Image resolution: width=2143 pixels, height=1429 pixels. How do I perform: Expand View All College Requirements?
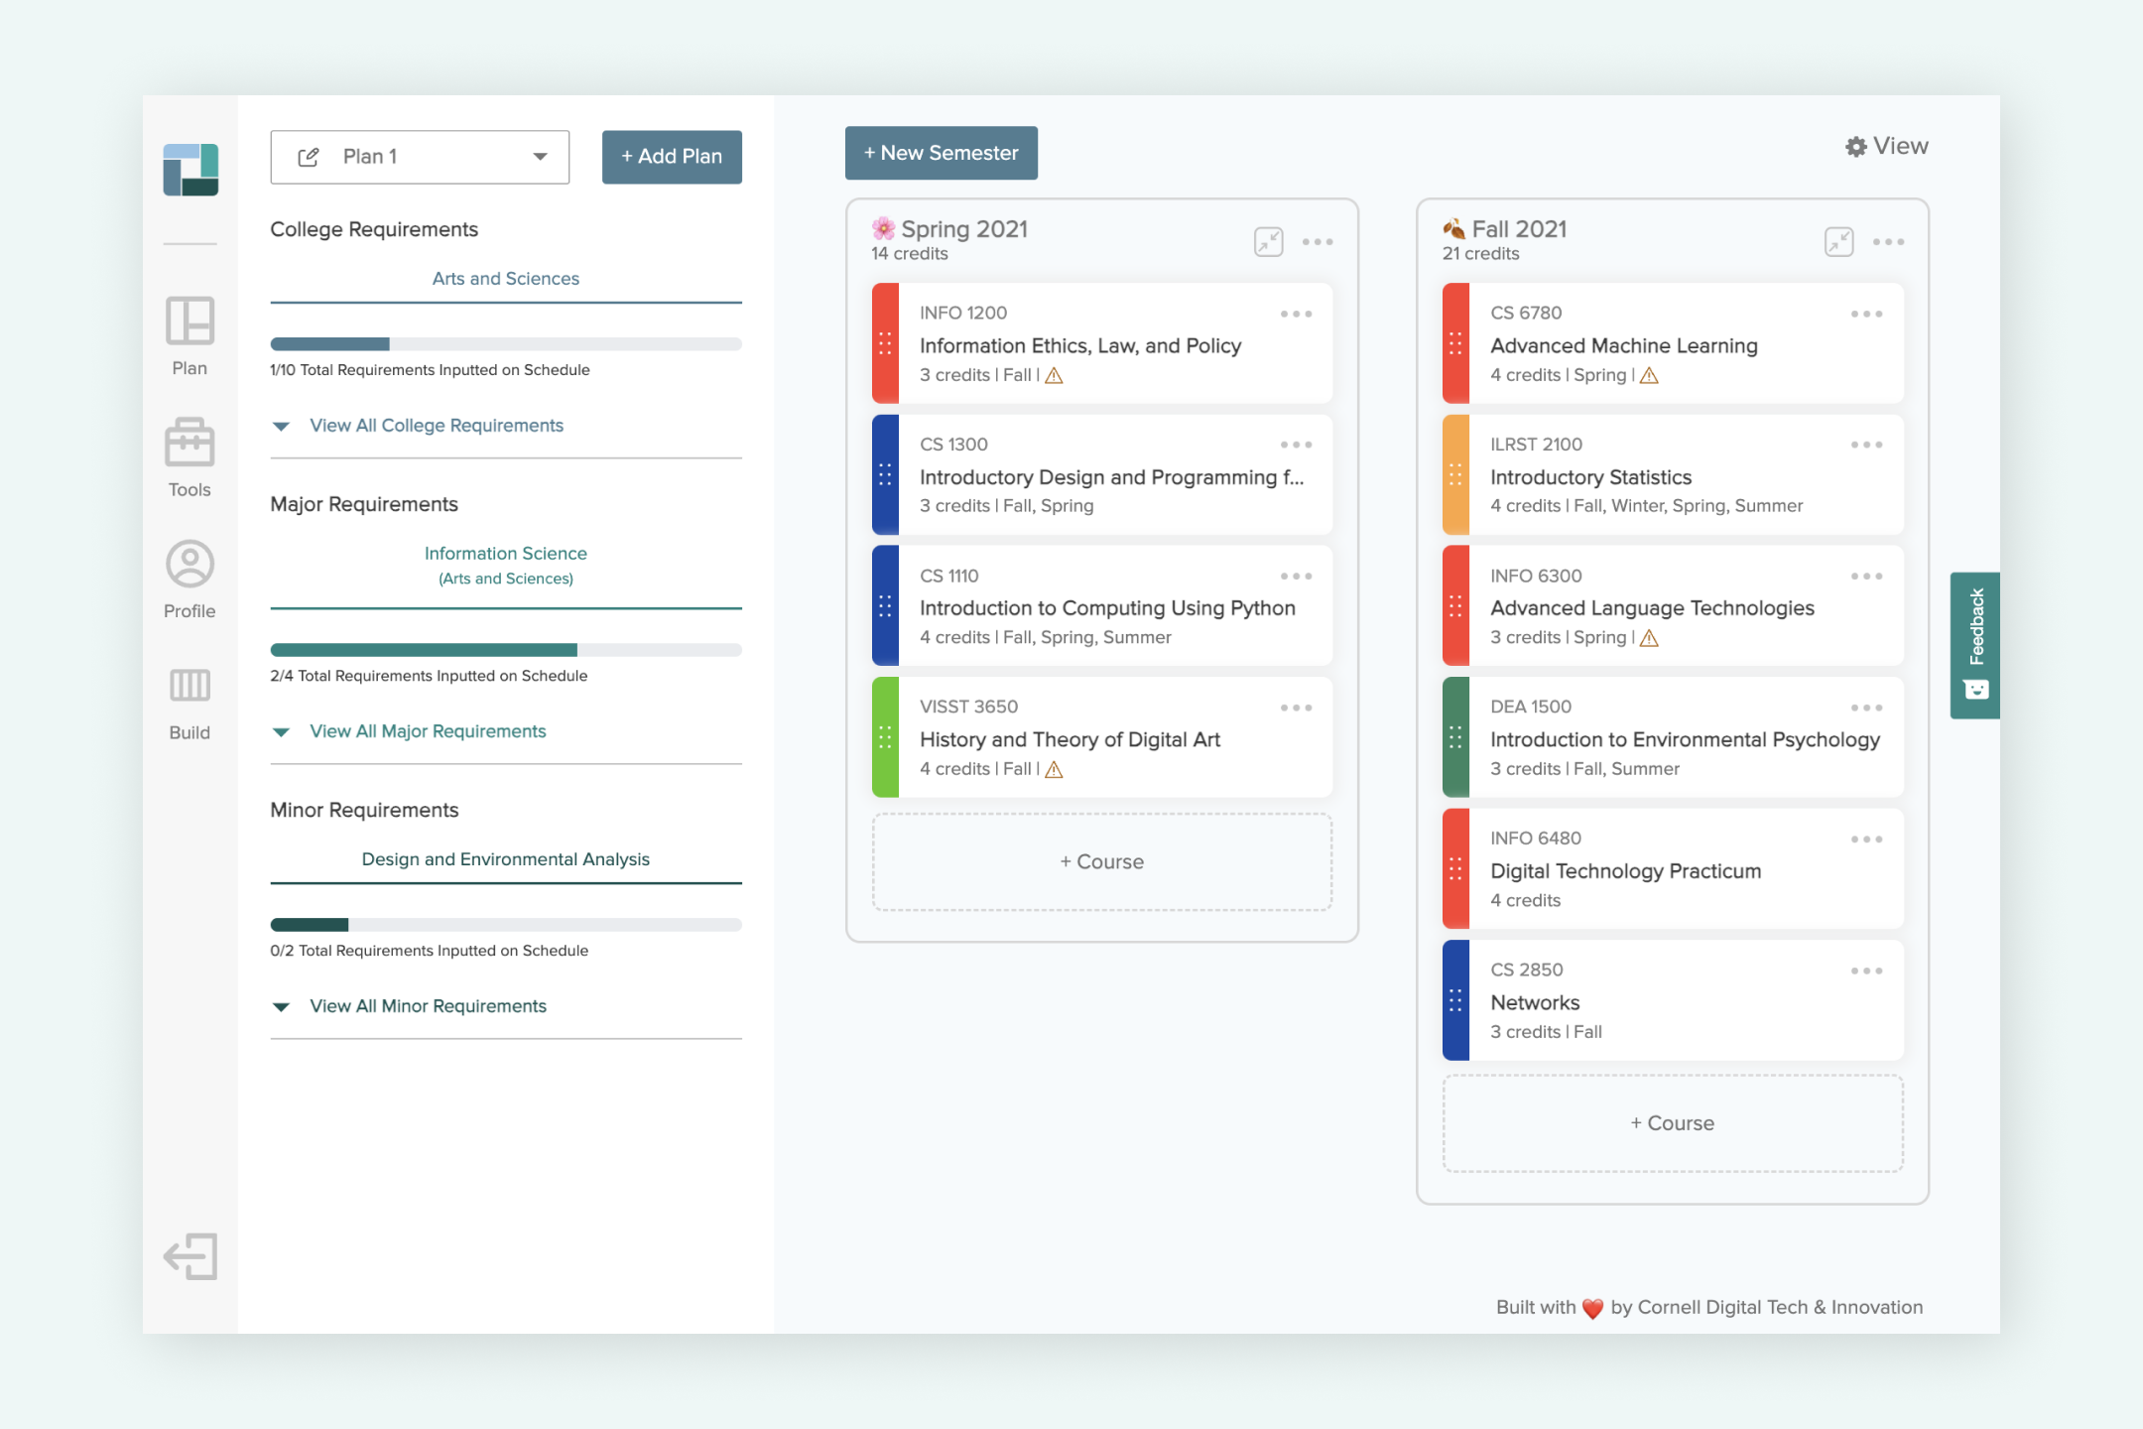point(436,426)
